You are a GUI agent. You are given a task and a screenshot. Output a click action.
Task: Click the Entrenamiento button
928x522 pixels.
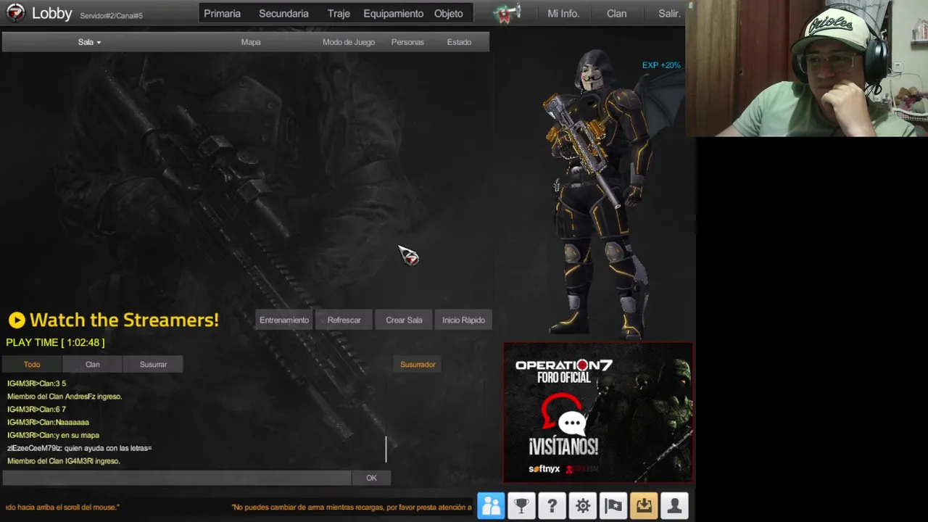tap(284, 320)
